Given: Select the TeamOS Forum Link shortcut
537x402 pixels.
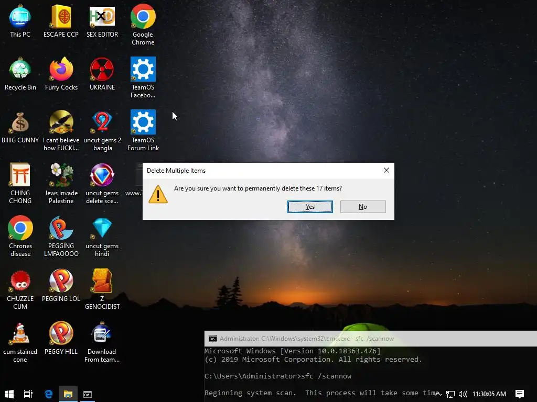Looking at the screenshot, I should point(143,130).
